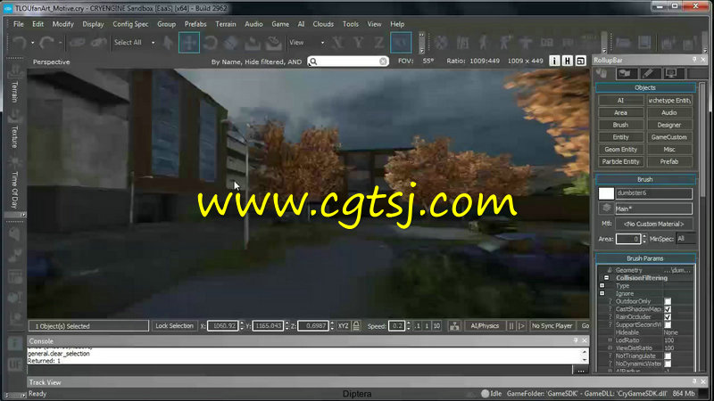Collapse the CollisionFiltering group
The height and width of the screenshot is (401, 714).
[607, 278]
